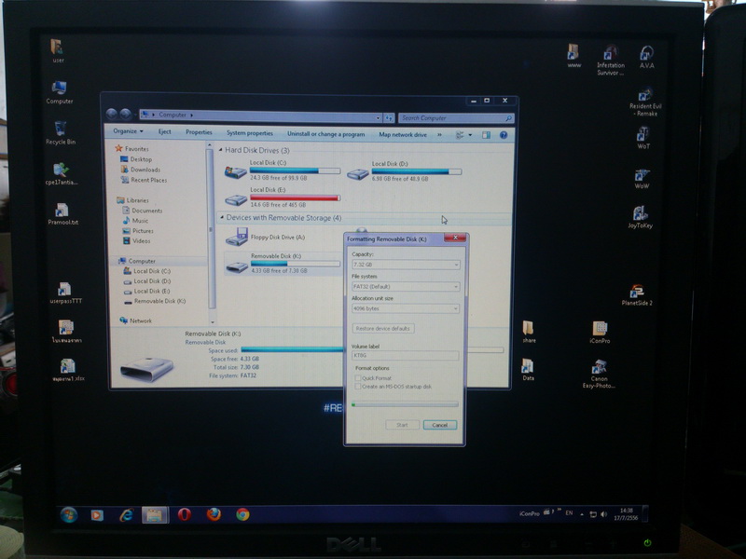The image size is (746, 559).
Task: Select Local Disk (E:) drive icon
Action: point(236,199)
